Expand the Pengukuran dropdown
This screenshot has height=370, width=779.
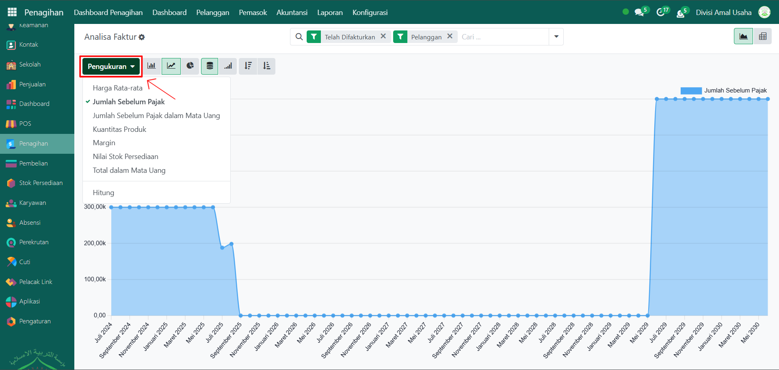click(111, 67)
